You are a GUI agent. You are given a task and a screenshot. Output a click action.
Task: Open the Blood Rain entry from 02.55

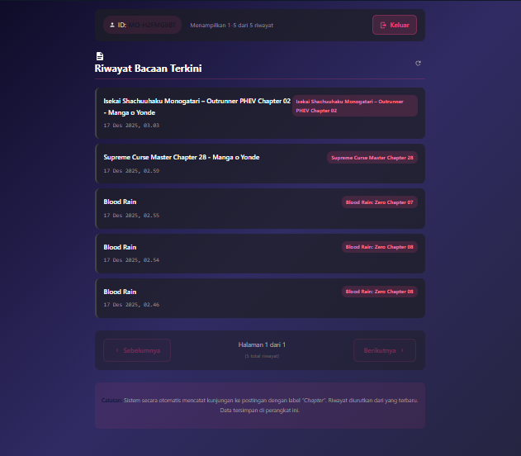point(120,202)
